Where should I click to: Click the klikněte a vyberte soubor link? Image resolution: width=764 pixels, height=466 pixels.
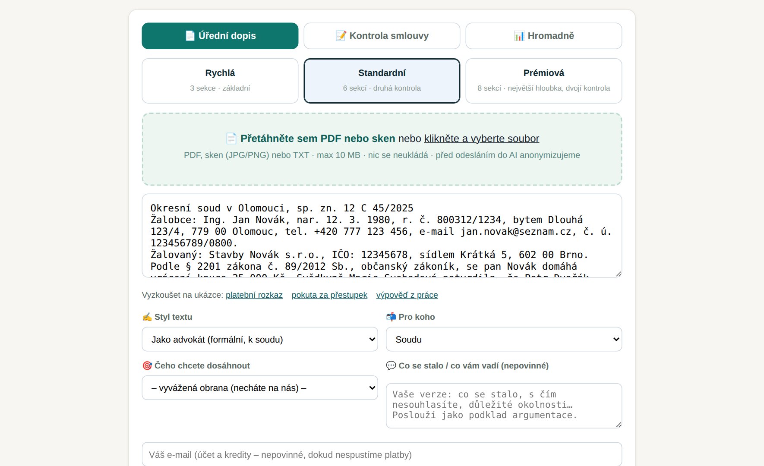pyautogui.click(x=482, y=139)
